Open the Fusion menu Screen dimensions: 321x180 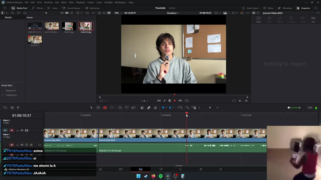pyautogui.click(x=91, y=2)
